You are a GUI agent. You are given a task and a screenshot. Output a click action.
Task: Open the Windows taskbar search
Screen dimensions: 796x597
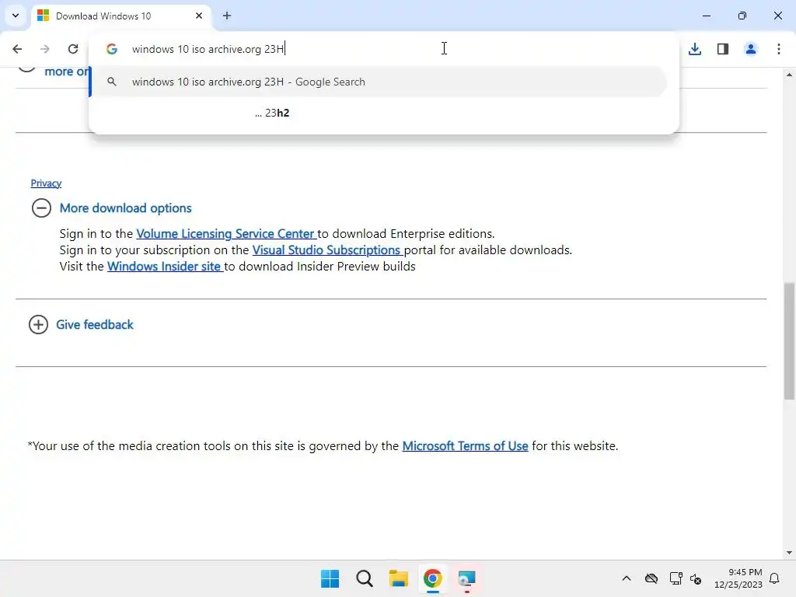(365, 578)
